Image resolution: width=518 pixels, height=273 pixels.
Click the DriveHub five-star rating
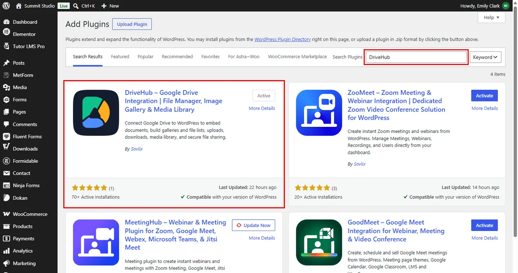coord(89,188)
